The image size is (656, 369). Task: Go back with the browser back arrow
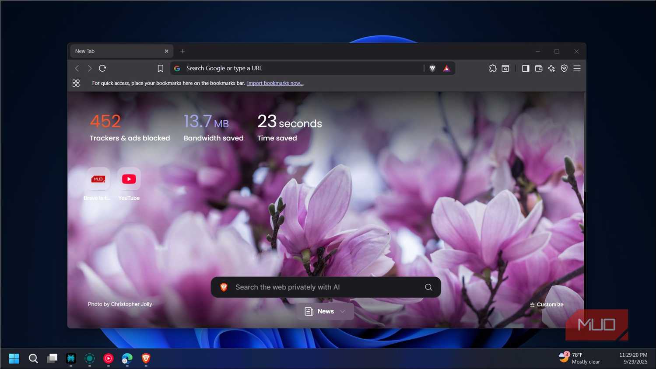click(x=77, y=68)
